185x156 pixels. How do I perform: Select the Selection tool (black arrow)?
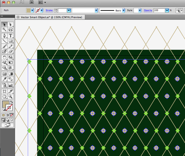[5, 24]
